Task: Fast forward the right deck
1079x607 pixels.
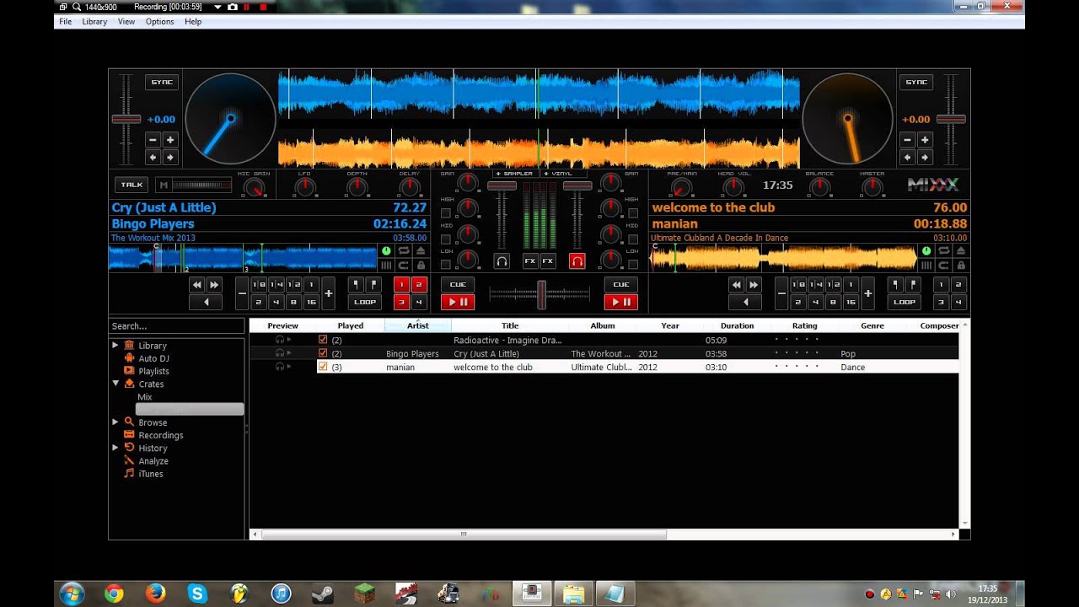Action: (x=754, y=285)
